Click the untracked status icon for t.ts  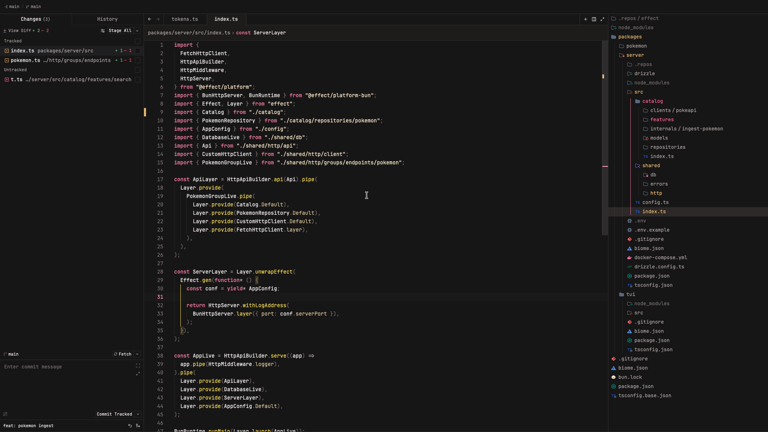(x=7, y=80)
